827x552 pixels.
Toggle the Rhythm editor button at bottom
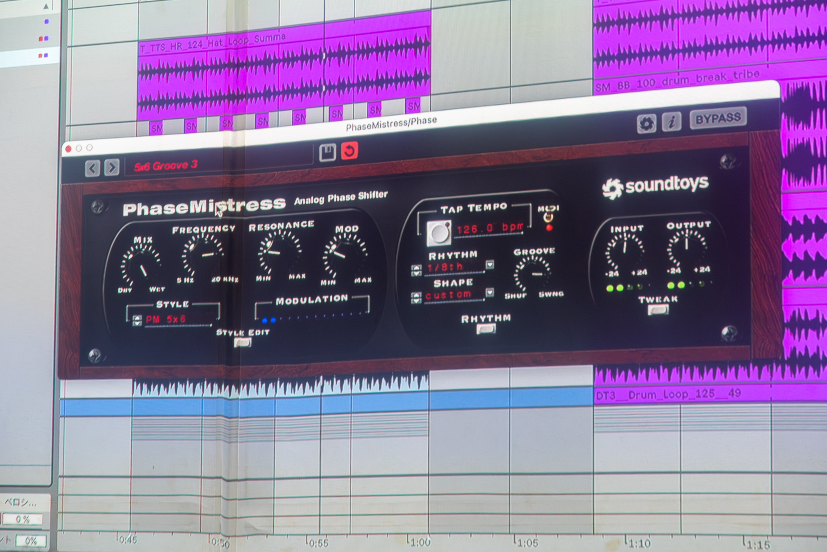[x=486, y=329]
